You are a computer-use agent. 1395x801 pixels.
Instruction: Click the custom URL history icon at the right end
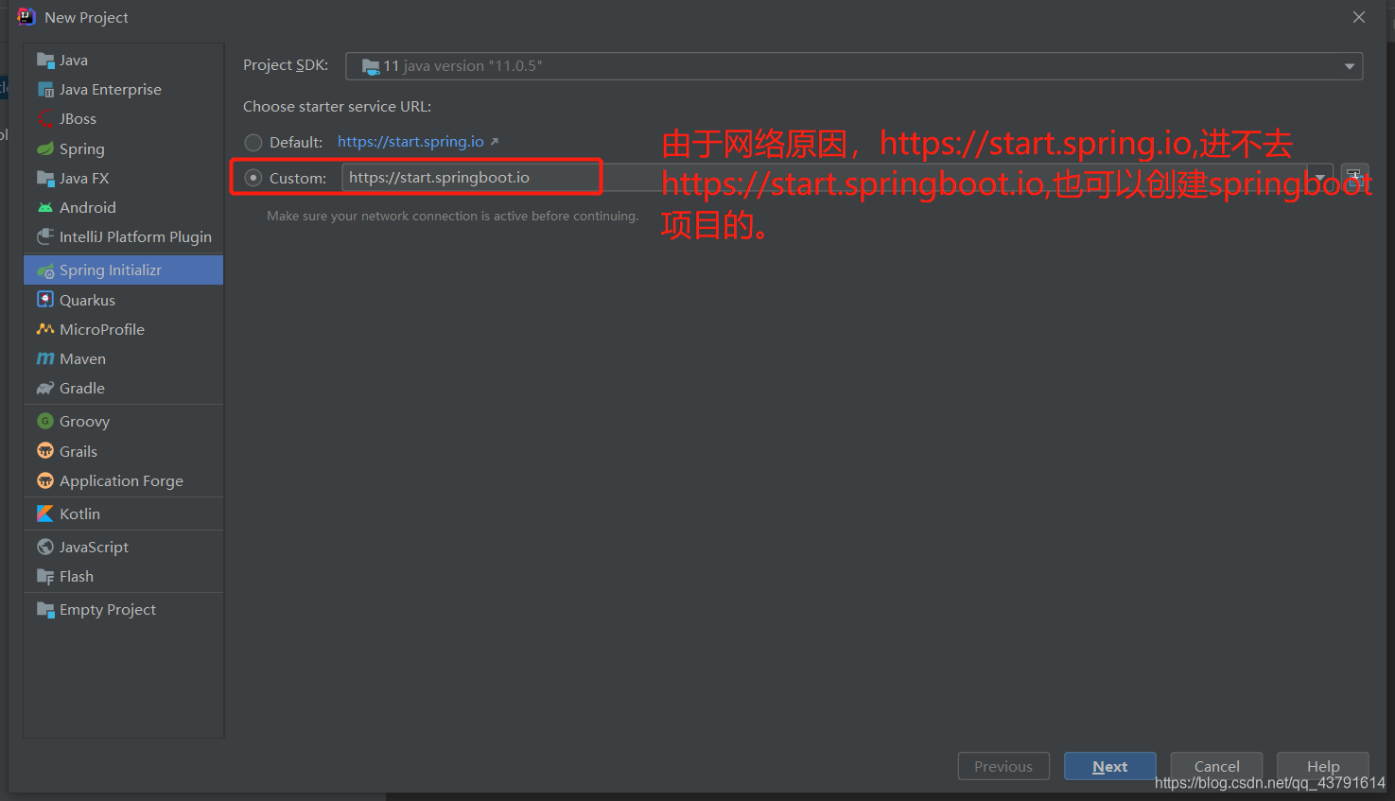[x=1354, y=177]
